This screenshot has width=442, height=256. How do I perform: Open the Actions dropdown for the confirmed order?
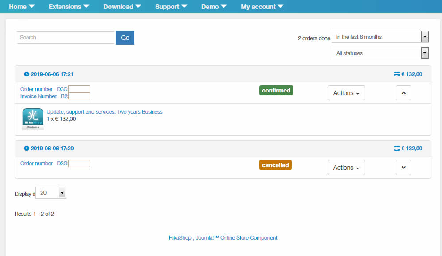(346, 93)
